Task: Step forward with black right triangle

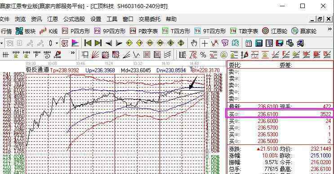Action: [x=119, y=43]
